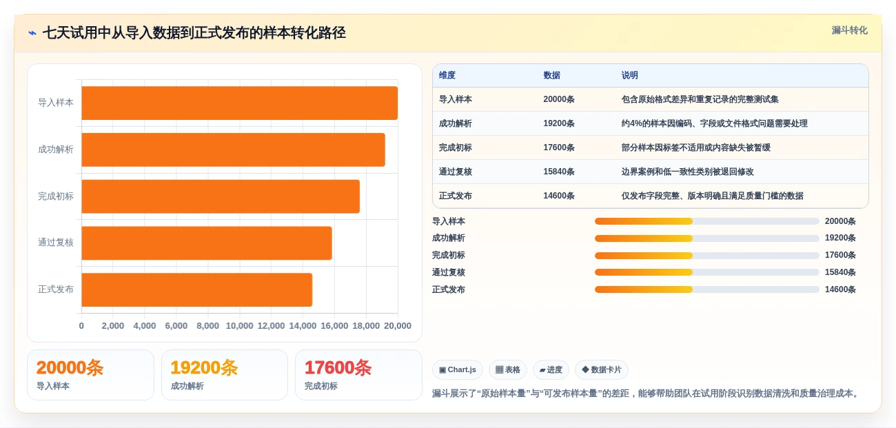Click 15840条 value beside the progress bar
Screen dimensions: 896x428
(840, 272)
